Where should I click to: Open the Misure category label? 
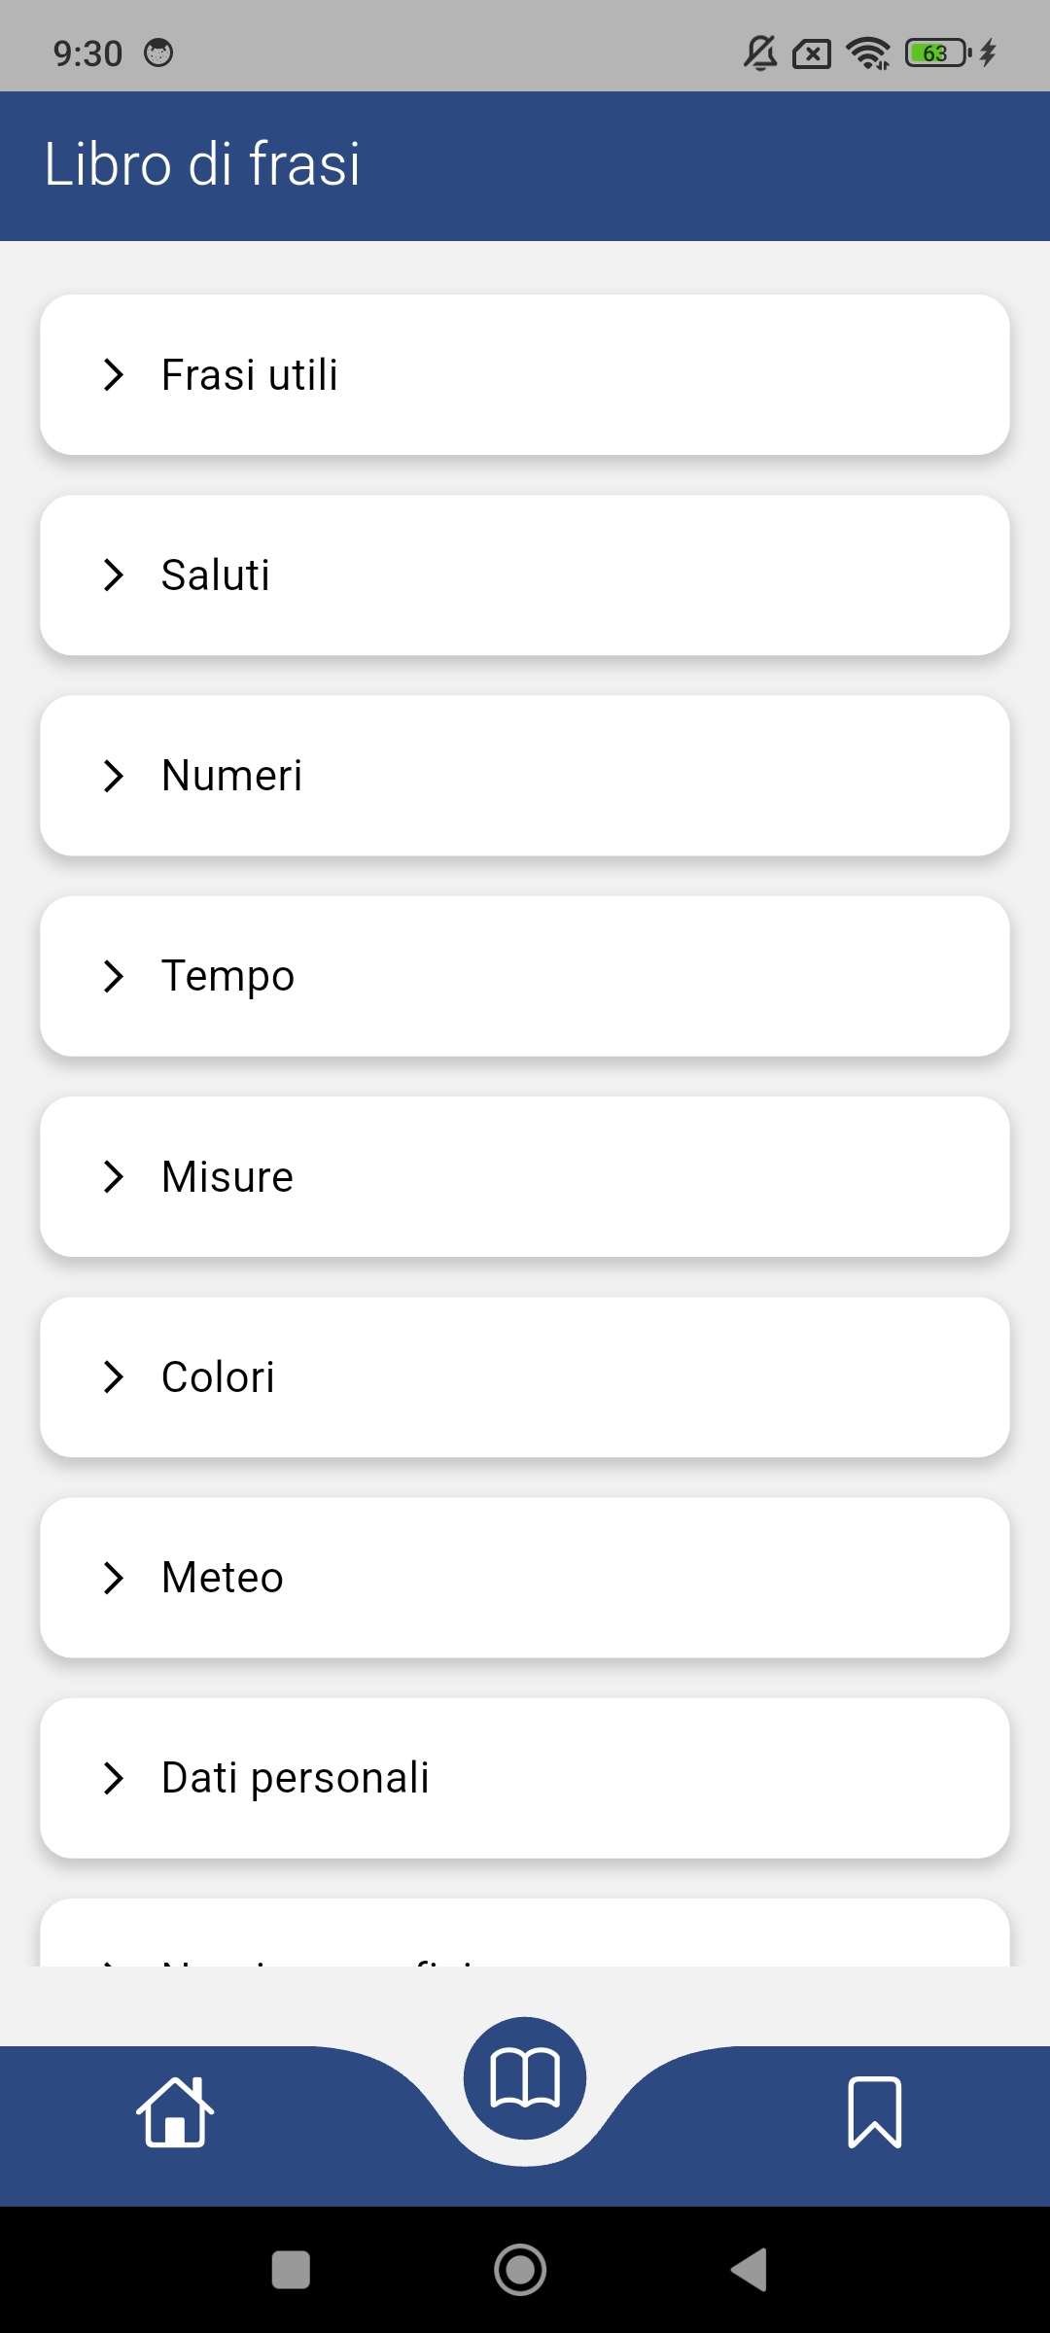click(227, 1177)
